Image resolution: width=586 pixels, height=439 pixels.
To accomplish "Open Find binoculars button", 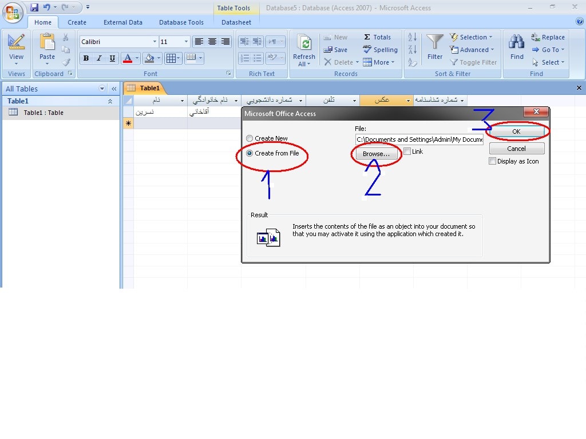I will coord(517,47).
